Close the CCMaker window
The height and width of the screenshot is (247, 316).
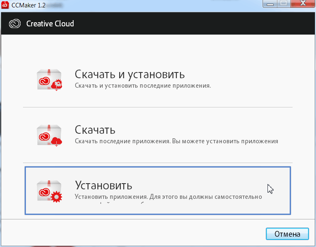[303, 3]
